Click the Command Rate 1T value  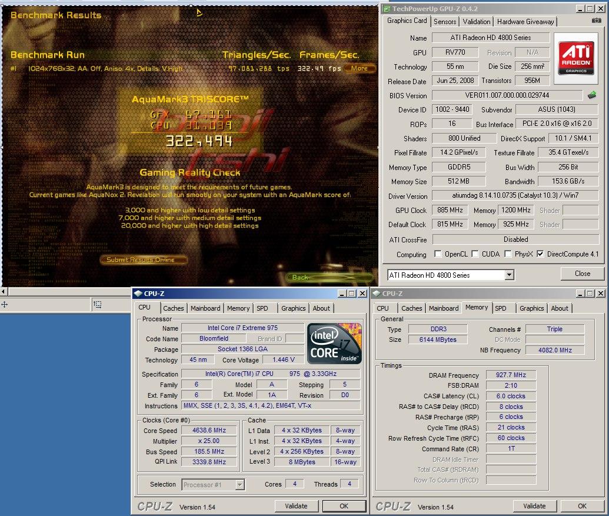(x=511, y=448)
